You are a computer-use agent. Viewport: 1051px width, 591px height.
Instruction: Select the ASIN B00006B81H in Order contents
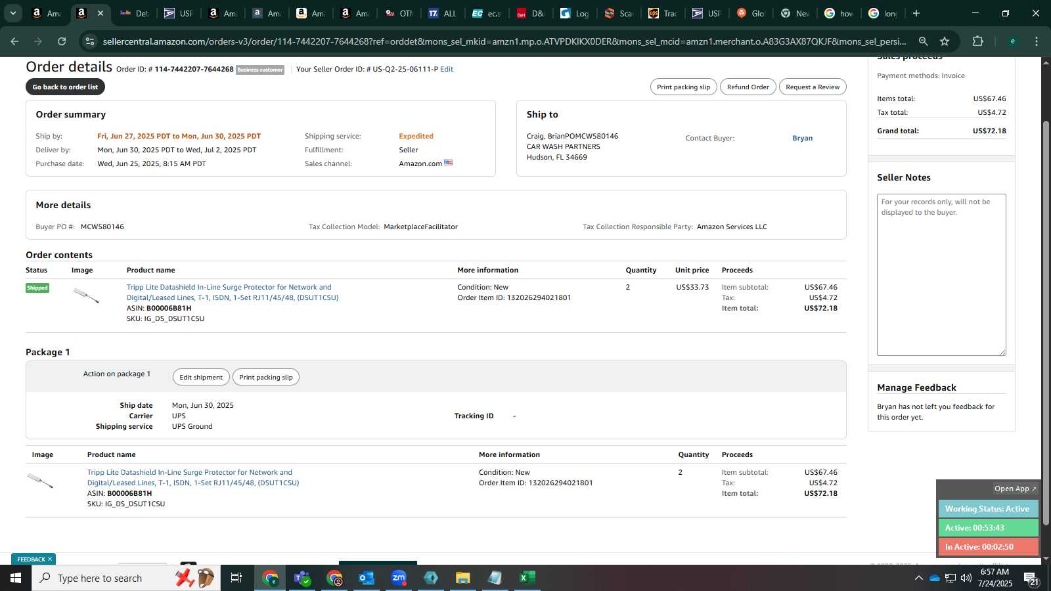point(169,308)
